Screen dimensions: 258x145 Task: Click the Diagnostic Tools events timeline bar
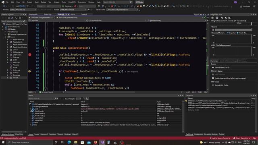tap(233, 30)
